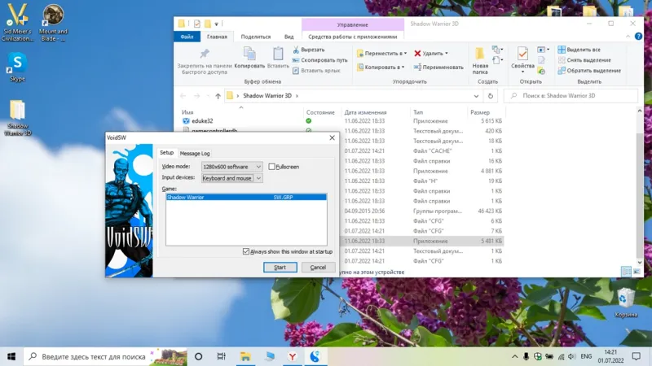The height and width of the screenshot is (366, 652).
Task: Click the Start button in VoidSW dialog
Action: (280, 268)
